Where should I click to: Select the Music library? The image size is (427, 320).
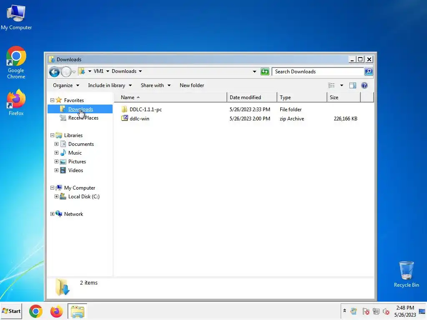pos(75,152)
